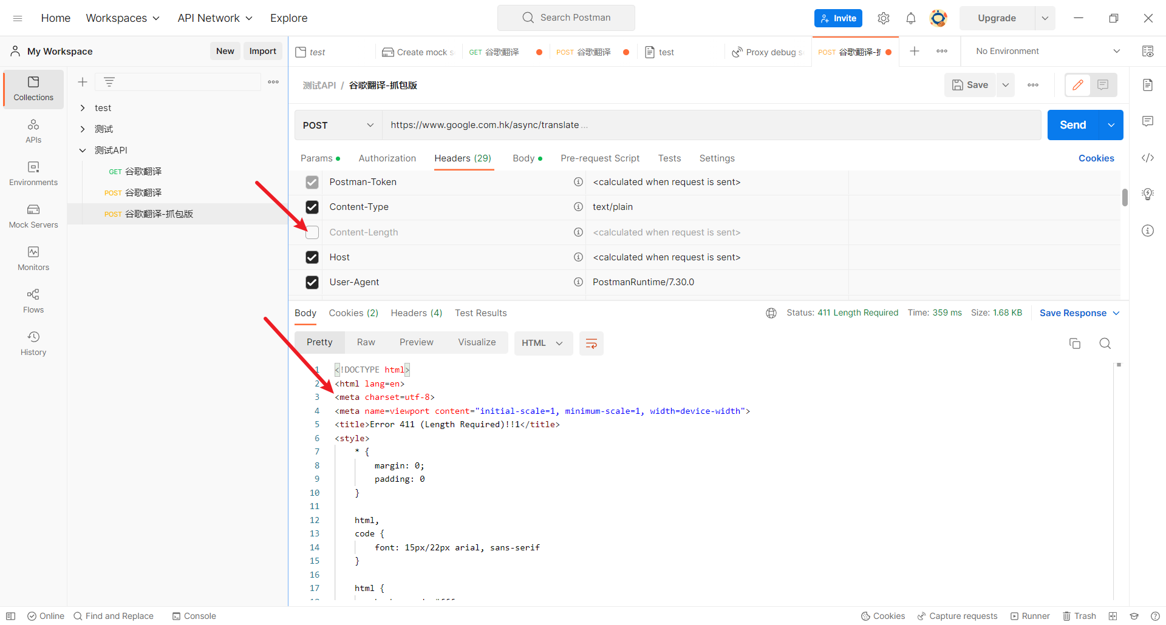Open the POST method dropdown
The image size is (1166, 625).
(338, 125)
